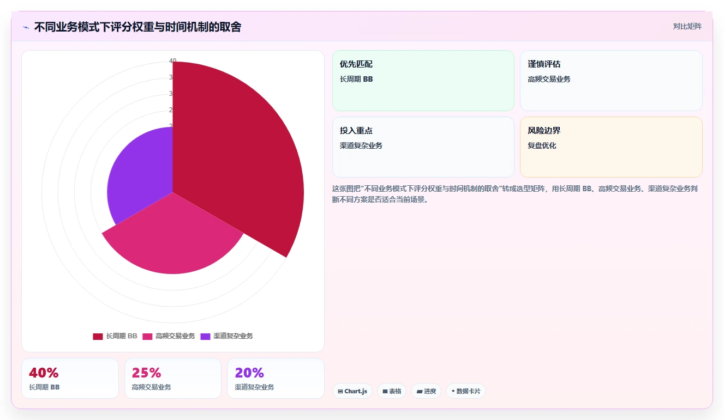Click the 表格 tag chip
The width and height of the screenshot is (724, 420).
(392, 391)
